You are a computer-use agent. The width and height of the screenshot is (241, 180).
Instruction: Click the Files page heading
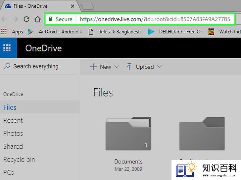[103, 92]
